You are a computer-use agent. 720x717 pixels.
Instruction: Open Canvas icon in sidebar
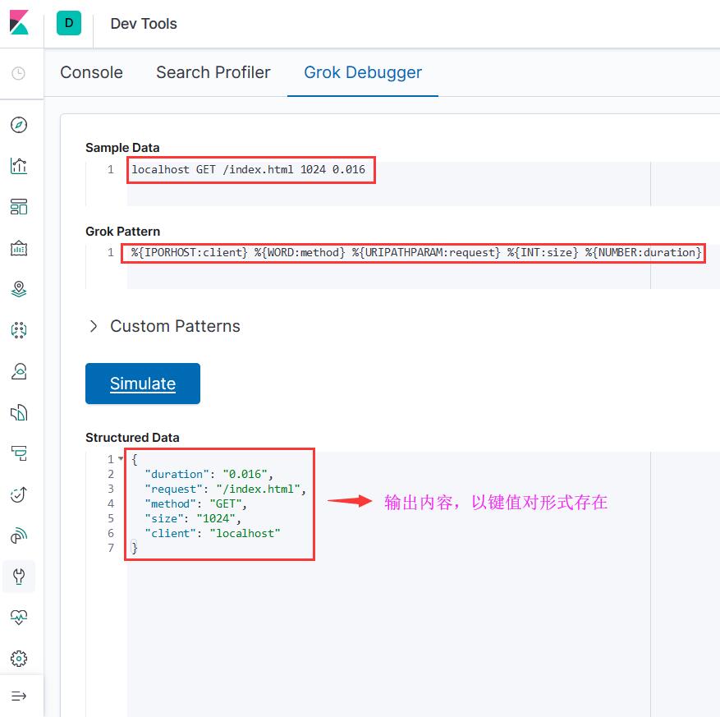click(x=19, y=248)
